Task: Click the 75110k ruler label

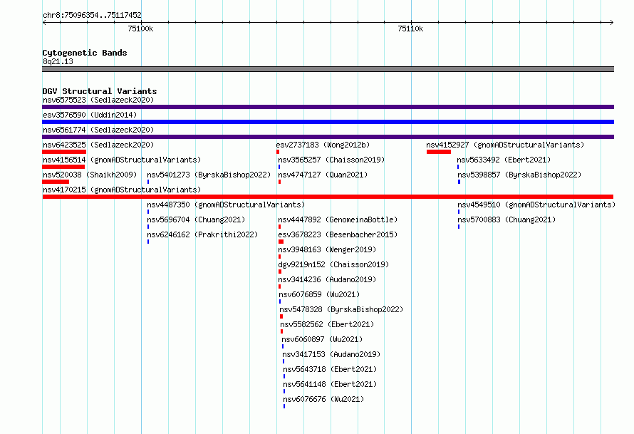Action: [x=410, y=29]
